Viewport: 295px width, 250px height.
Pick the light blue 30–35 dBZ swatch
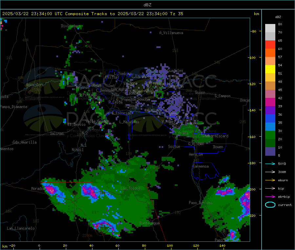pyautogui.click(x=270, y=127)
